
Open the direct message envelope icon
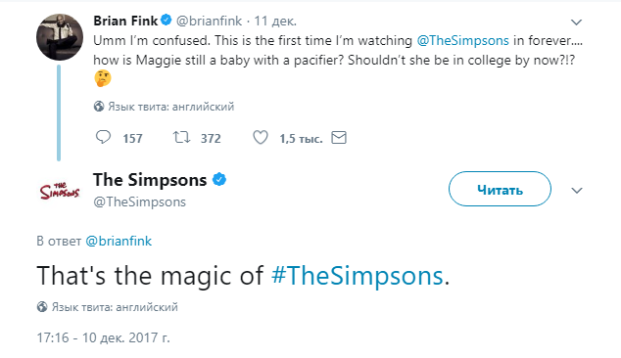point(339,137)
